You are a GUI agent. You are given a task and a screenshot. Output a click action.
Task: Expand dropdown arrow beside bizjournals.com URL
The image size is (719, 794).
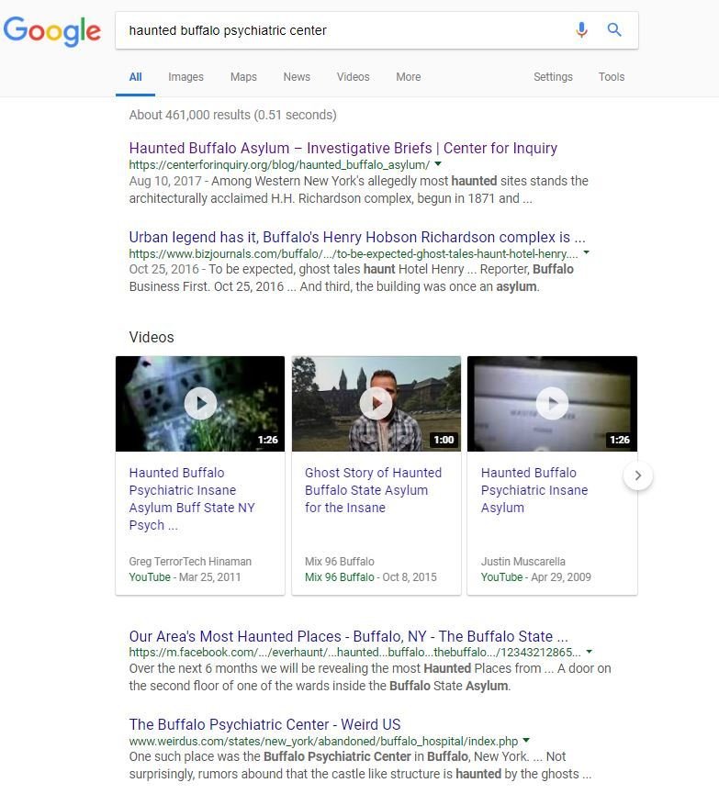click(x=586, y=252)
